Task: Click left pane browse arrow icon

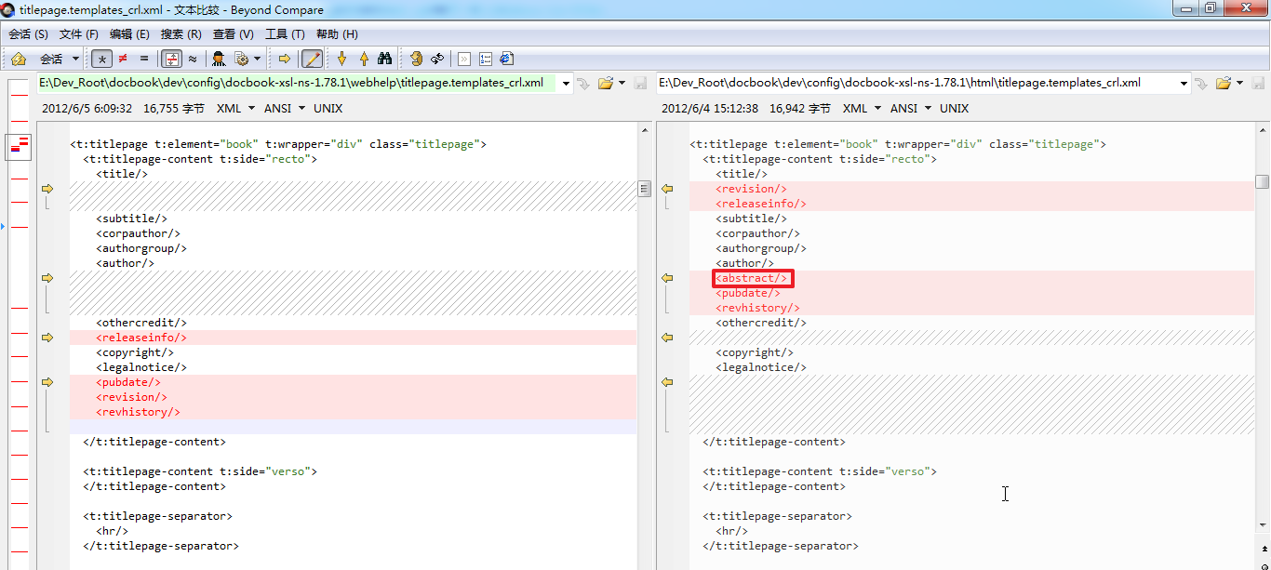Action: [x=583, y=83]
